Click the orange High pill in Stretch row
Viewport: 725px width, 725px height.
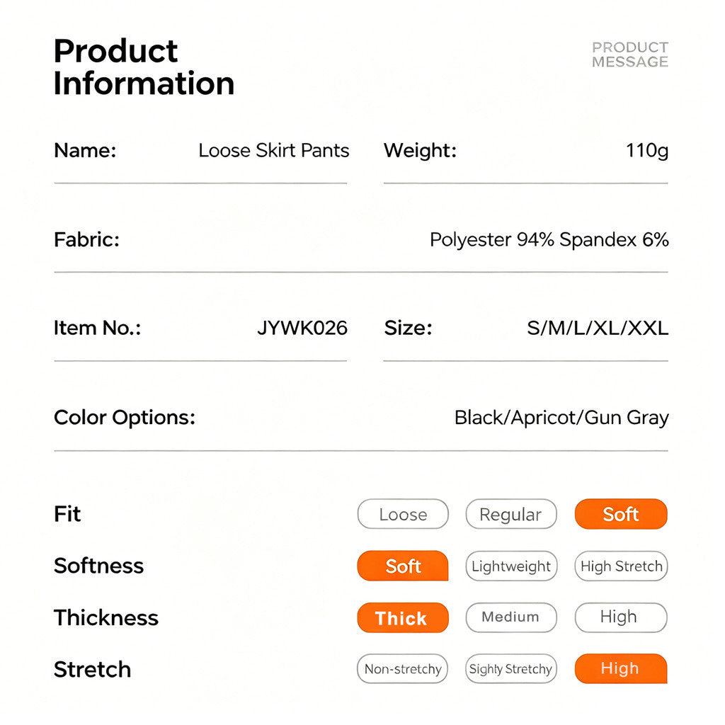pos(620,668)
